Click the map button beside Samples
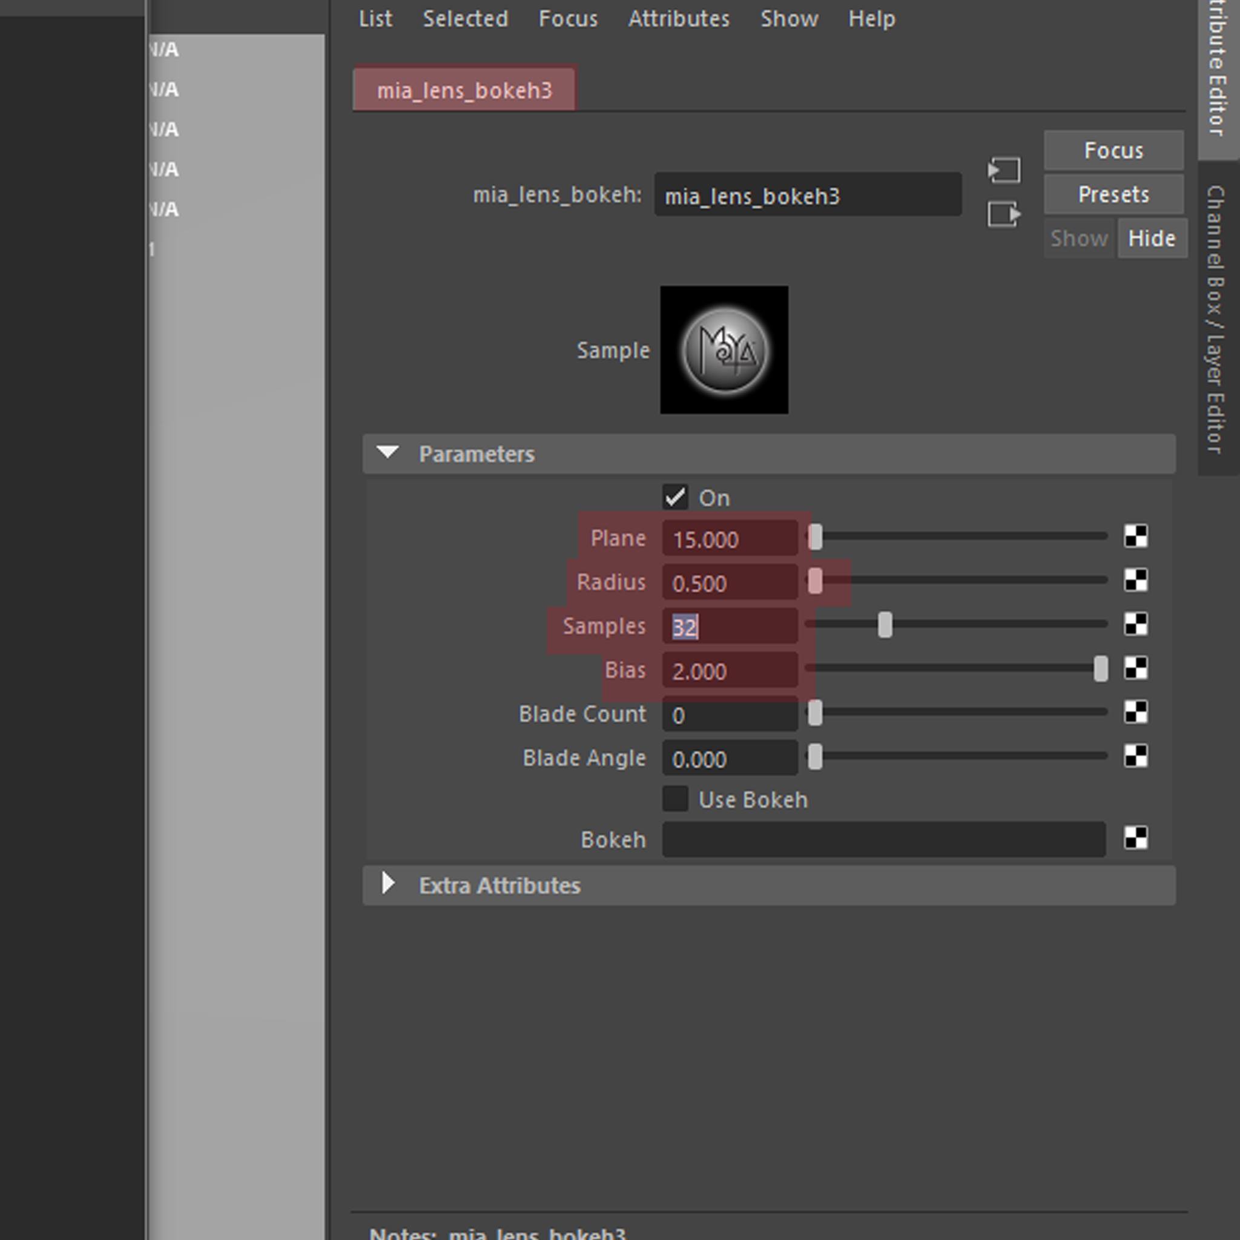 pyautogui.click(x=1135, y=624)
